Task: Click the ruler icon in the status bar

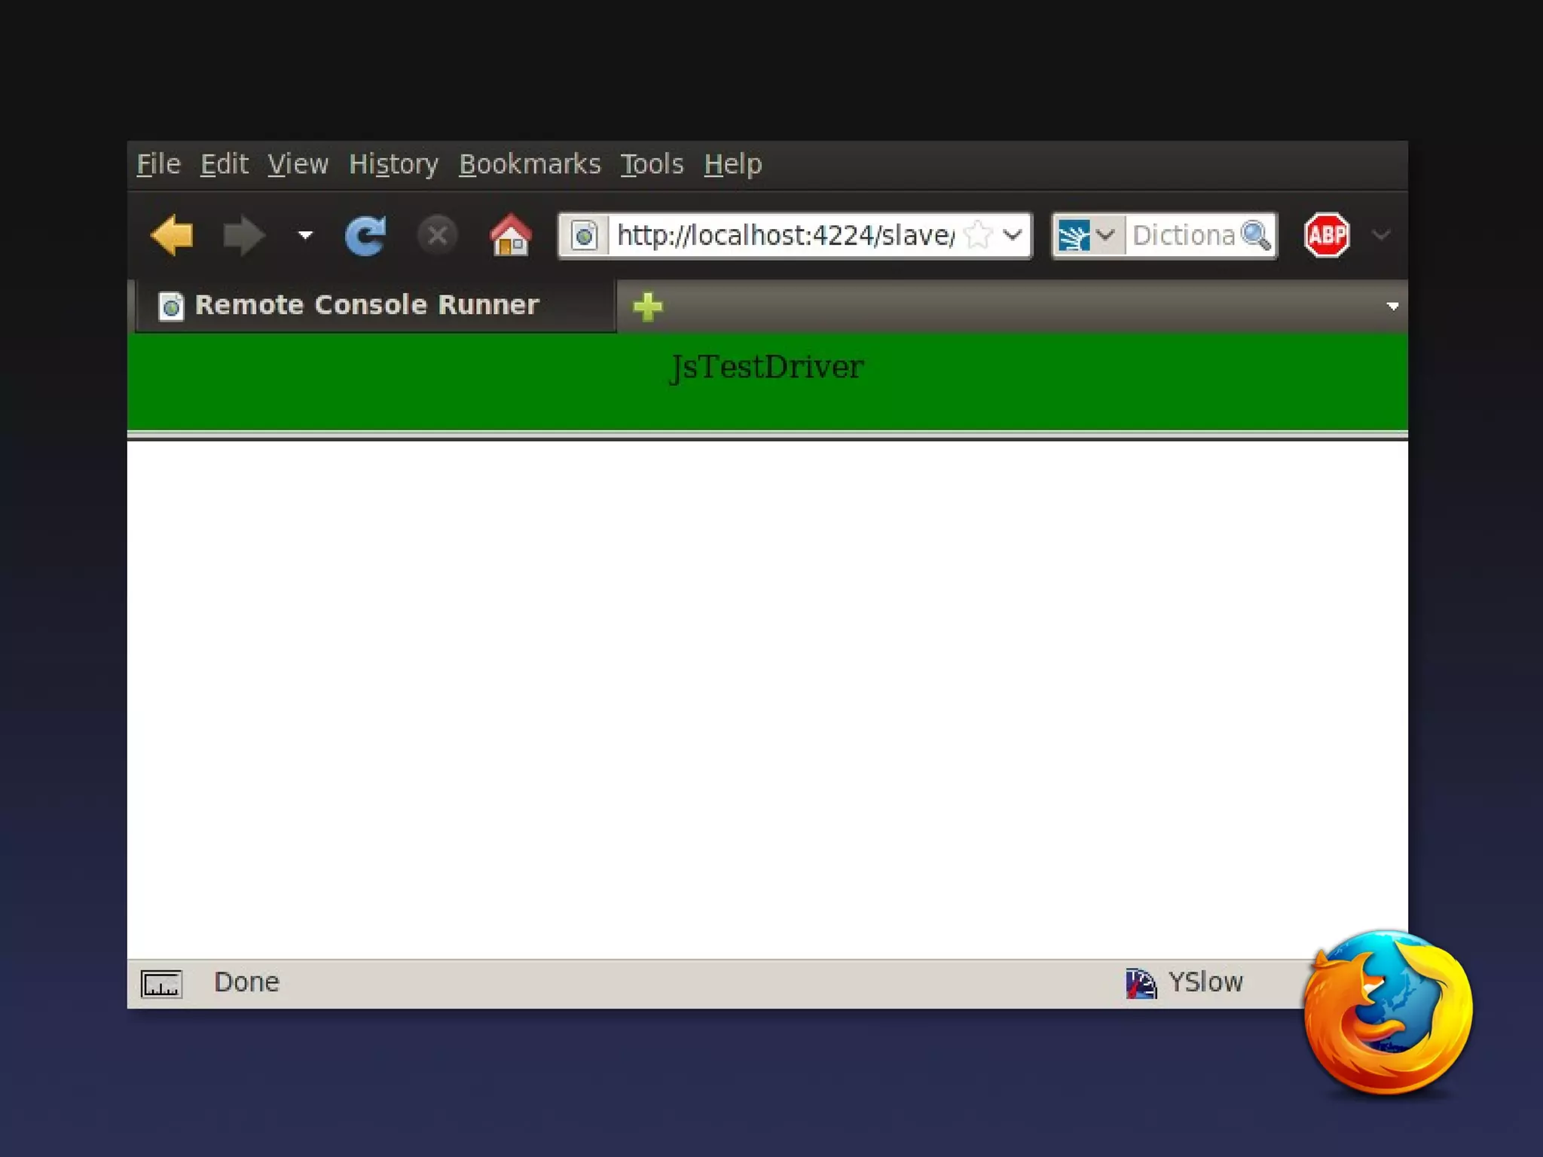Action: pos(161,984)
